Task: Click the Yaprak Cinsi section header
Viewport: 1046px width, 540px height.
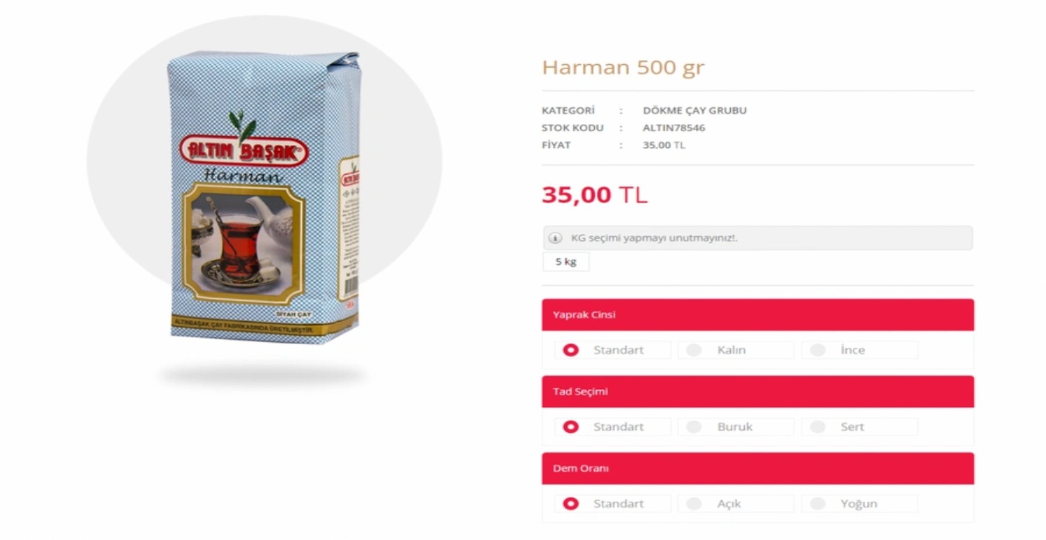Action: coord(758,315)
